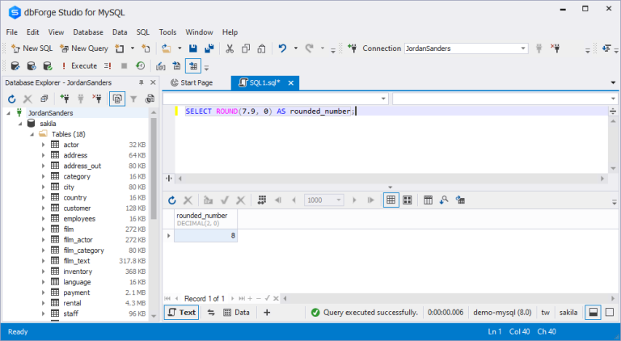Click the Execute History clock icon

140,65
